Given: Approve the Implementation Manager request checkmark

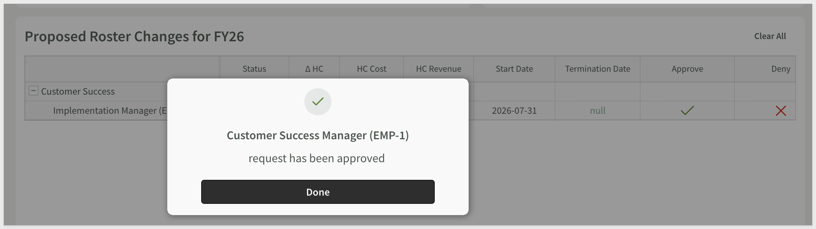Looking at the screenshot, I should pos(687,110).
